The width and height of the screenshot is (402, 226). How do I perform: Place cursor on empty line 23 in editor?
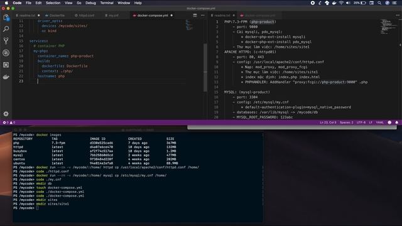112,81
